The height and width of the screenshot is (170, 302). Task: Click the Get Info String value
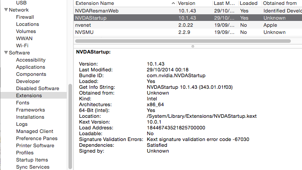(190, 87)
